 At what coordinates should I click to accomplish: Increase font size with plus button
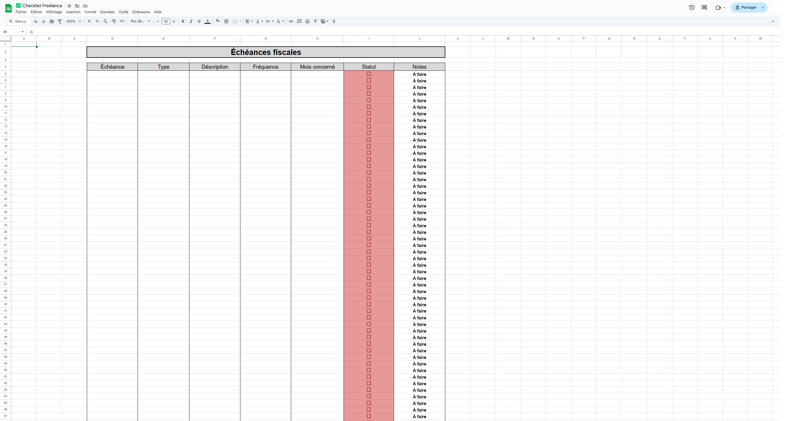click(x=174, y=21)
